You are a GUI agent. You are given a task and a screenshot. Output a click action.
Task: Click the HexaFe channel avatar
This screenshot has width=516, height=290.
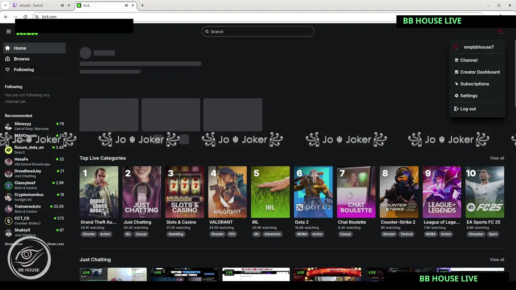(8, 162)
